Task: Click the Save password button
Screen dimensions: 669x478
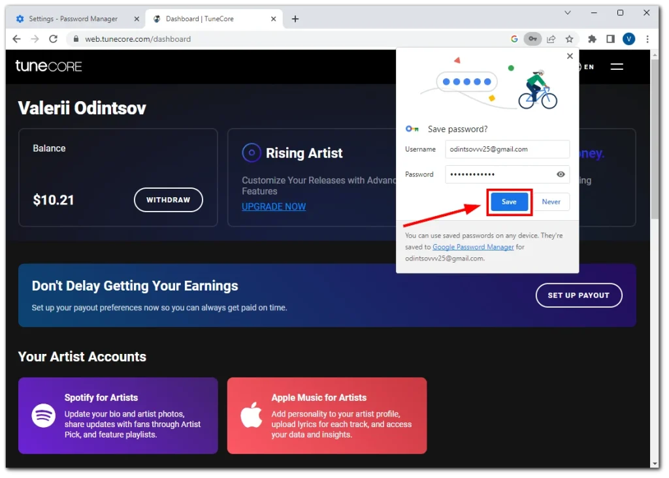Action: point(509,202)
